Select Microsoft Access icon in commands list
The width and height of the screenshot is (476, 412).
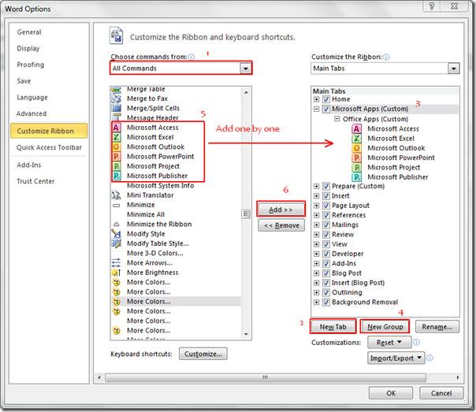click(x=117, y=128)
